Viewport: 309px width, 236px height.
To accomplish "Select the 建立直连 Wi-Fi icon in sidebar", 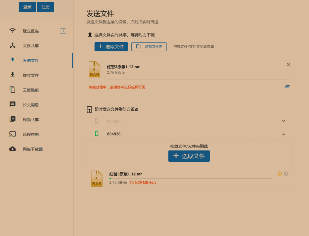I will [13, 31].
